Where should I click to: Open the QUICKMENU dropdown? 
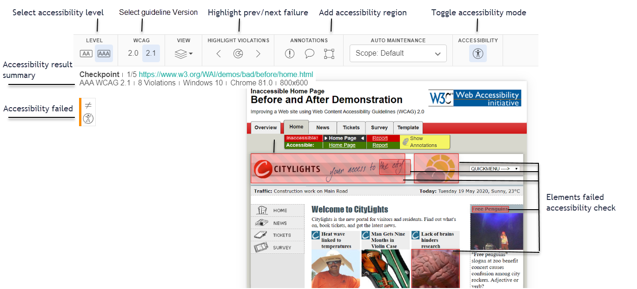[x=494, y=169]
